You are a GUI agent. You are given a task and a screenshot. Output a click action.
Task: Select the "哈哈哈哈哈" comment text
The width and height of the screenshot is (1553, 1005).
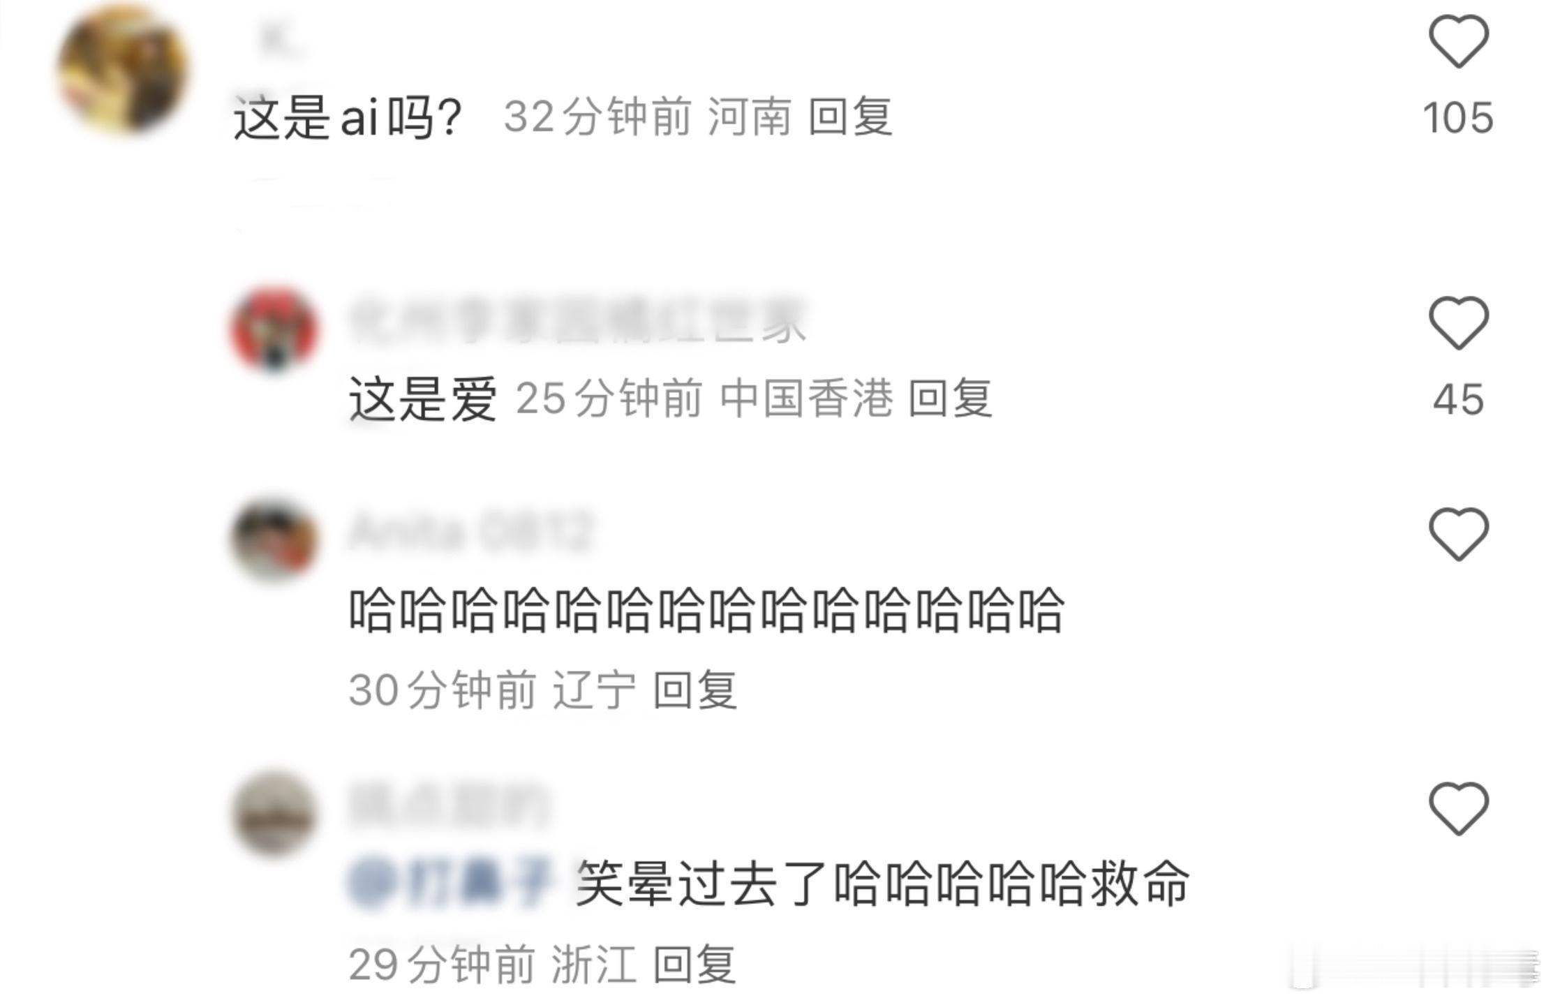coord(706,611)
